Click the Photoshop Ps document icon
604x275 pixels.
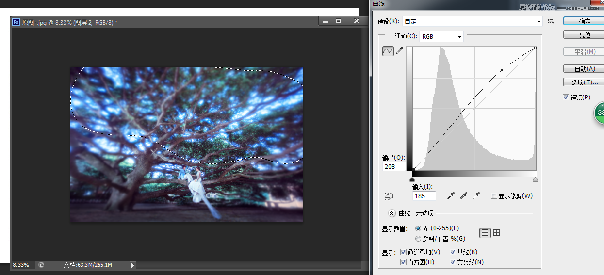click(x=16, y=22)
